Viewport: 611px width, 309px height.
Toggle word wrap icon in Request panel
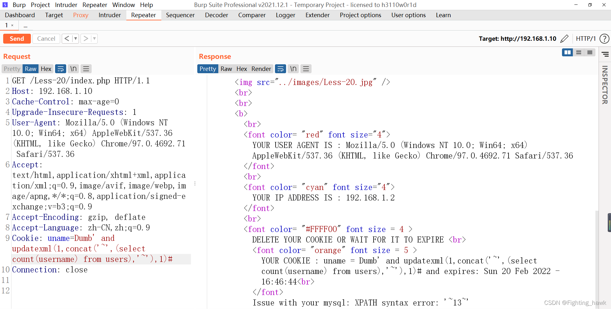point(60,69)
